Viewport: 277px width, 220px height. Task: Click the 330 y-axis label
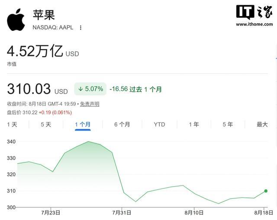(x=11, y=158)
